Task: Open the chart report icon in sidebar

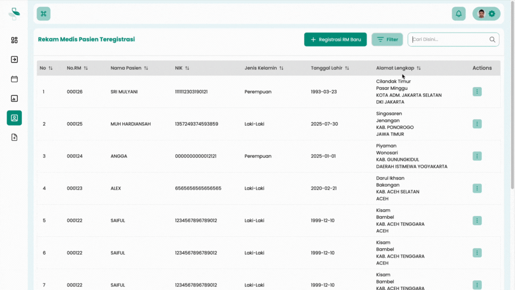Action: click(14, 98)
